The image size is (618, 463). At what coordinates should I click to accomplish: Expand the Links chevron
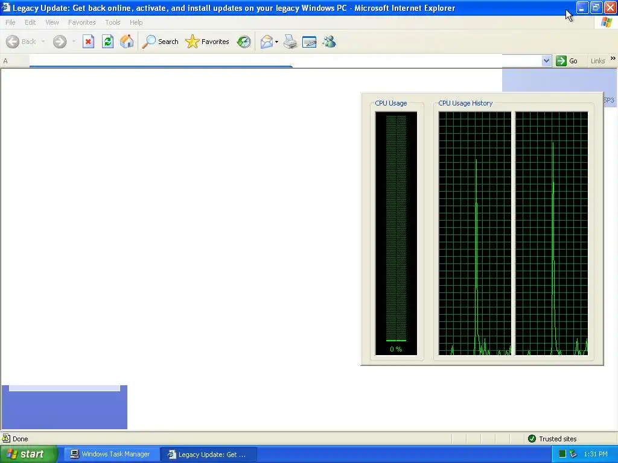click(x=613, y=58)
